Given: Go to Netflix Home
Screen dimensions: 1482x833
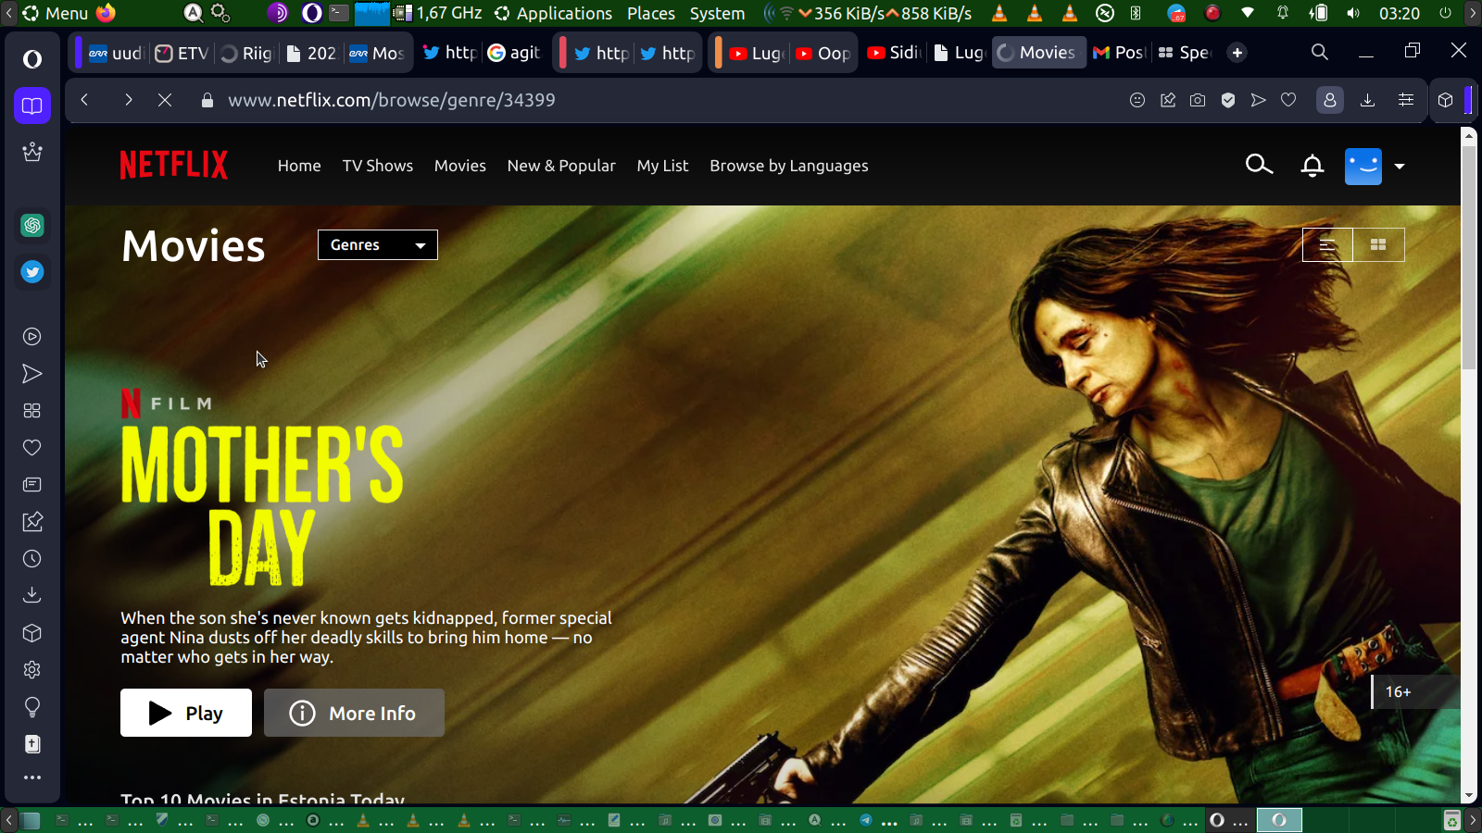Looking at the screenshot, I should (299, 166).
